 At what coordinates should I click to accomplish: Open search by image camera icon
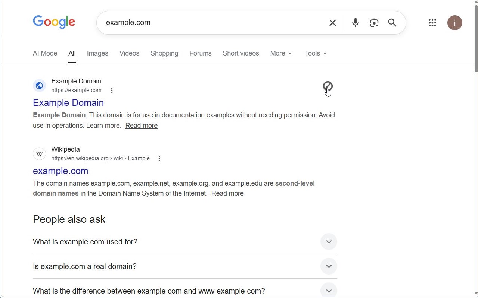[374, 23]
